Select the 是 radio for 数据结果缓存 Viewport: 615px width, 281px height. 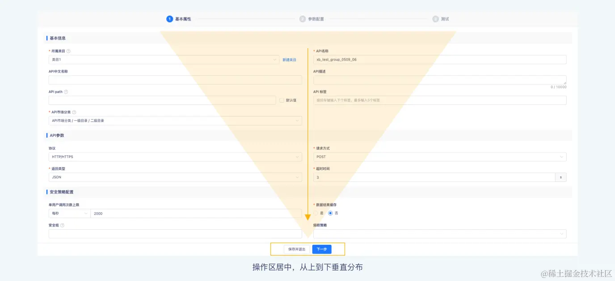[315, 213]
